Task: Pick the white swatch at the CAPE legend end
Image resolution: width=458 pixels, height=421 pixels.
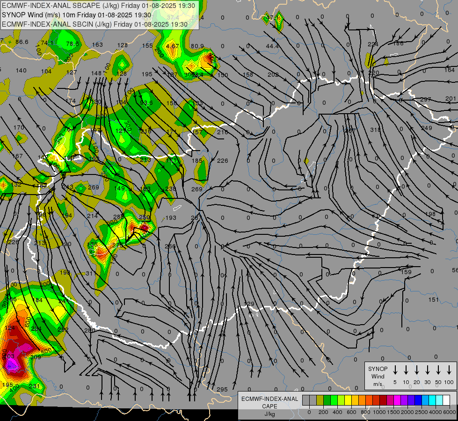Action: click(x=446, y=400)
